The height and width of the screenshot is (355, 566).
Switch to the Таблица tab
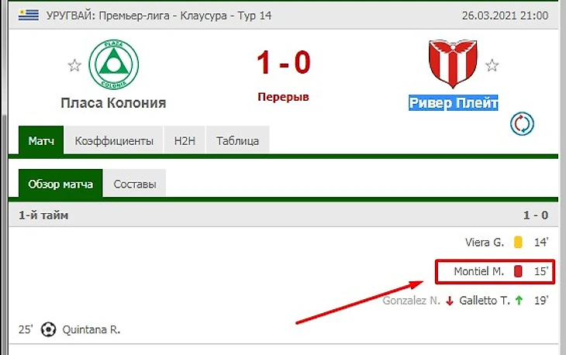[237, 141]
